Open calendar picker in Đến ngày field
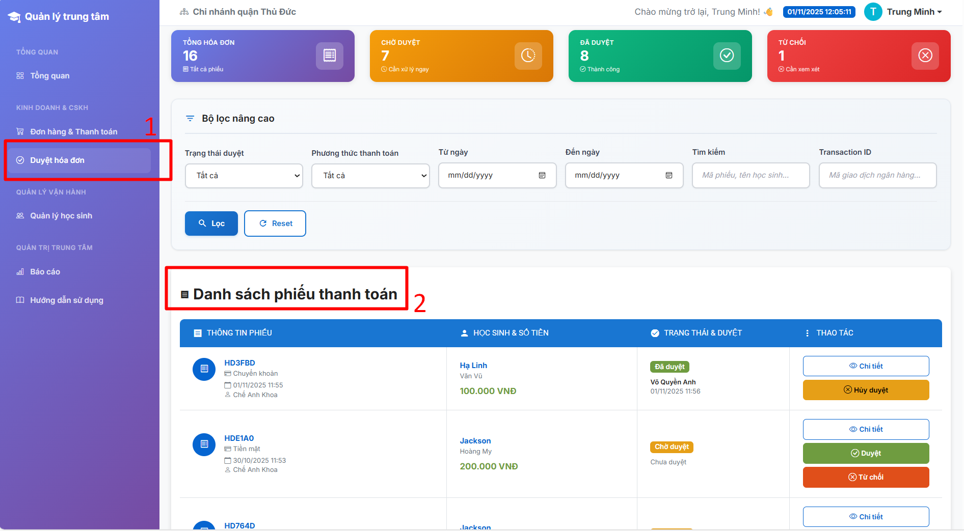Viewport: 964px width, 531px height. point(669,176)
